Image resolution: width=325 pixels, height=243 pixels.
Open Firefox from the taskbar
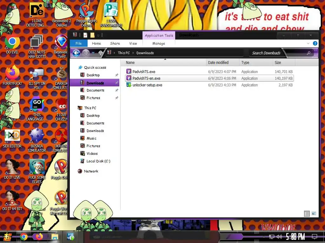39,237
